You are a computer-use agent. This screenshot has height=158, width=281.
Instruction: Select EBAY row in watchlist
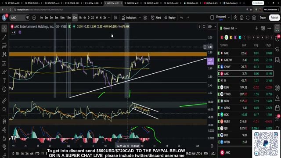245,87
